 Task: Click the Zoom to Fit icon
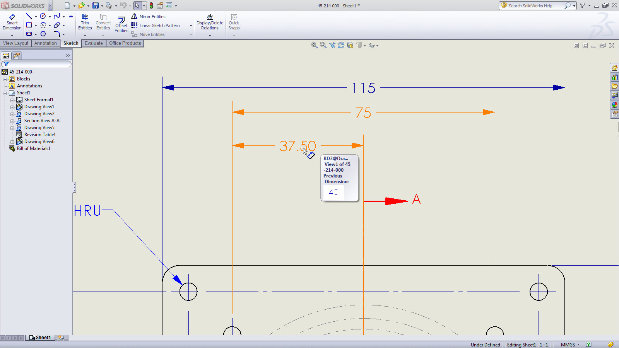315,46
